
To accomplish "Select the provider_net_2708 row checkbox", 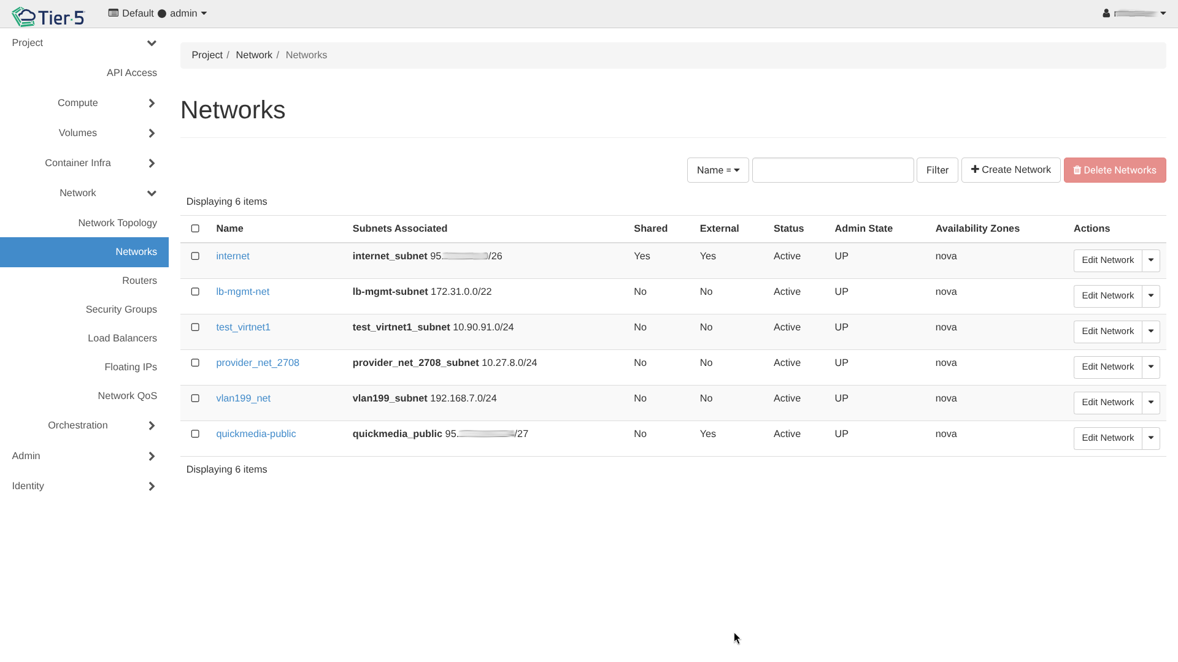I will click(195, 363).
